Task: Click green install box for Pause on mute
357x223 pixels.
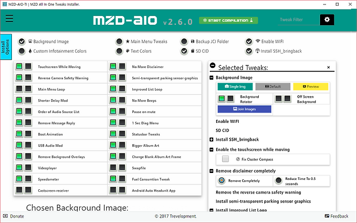Action: (x=113, y=111)
